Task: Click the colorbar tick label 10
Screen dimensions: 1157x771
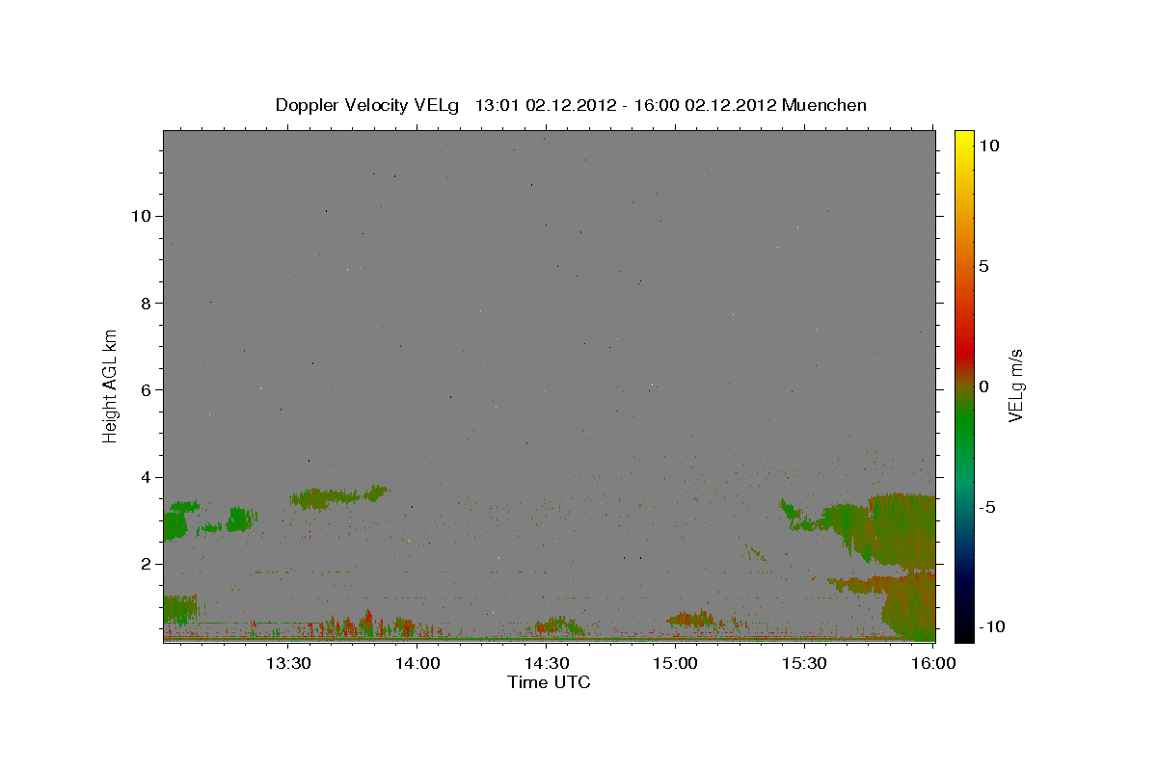Action: tap(988, 145)
